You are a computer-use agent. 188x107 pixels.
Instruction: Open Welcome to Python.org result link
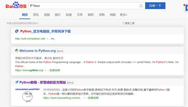coord(38,51)
